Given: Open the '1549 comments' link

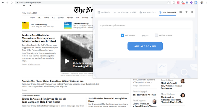Looking at the screenshot, I should pyautogui.click(x=34, y=64).
